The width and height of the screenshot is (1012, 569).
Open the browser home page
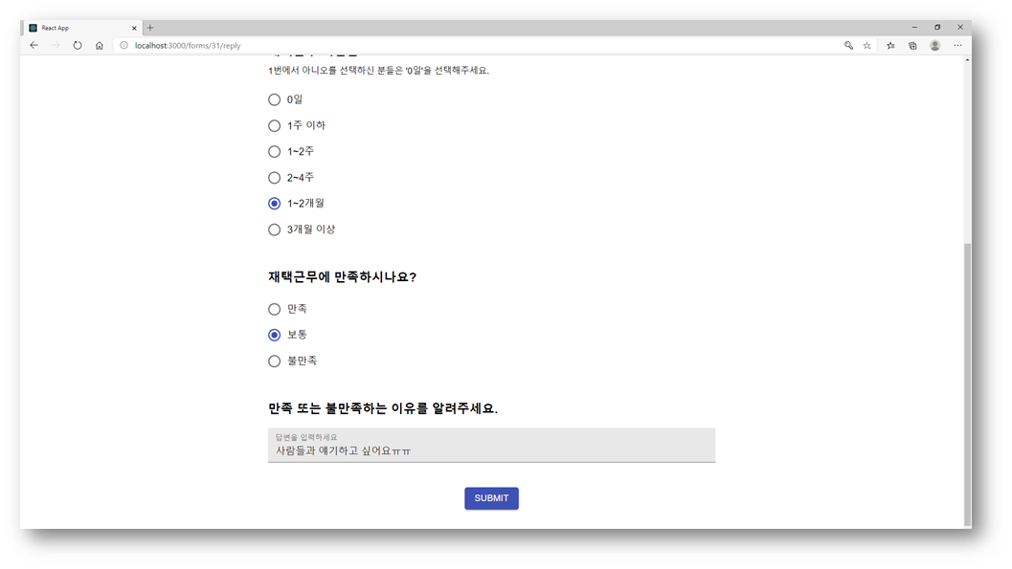point(99,44)
